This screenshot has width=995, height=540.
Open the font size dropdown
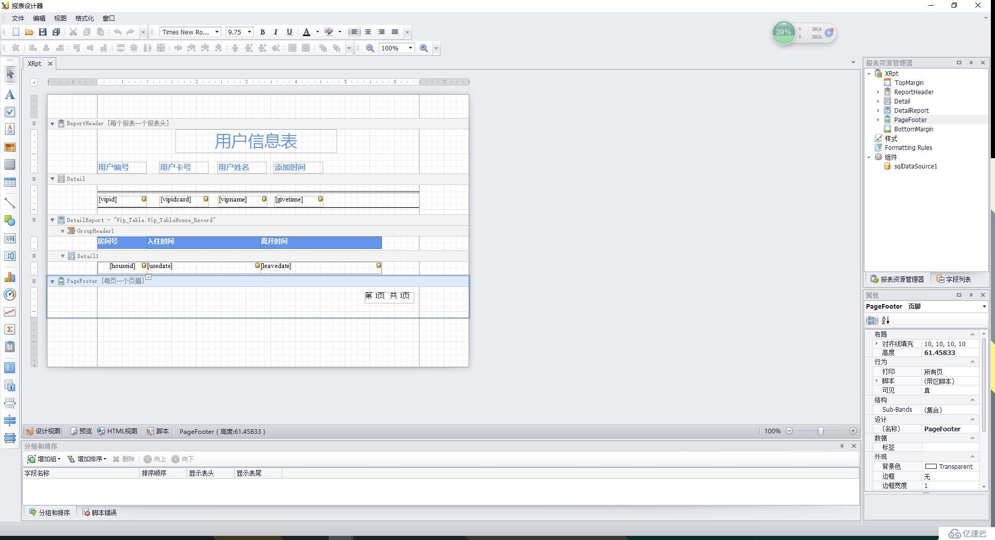click(x=249, y=32)
